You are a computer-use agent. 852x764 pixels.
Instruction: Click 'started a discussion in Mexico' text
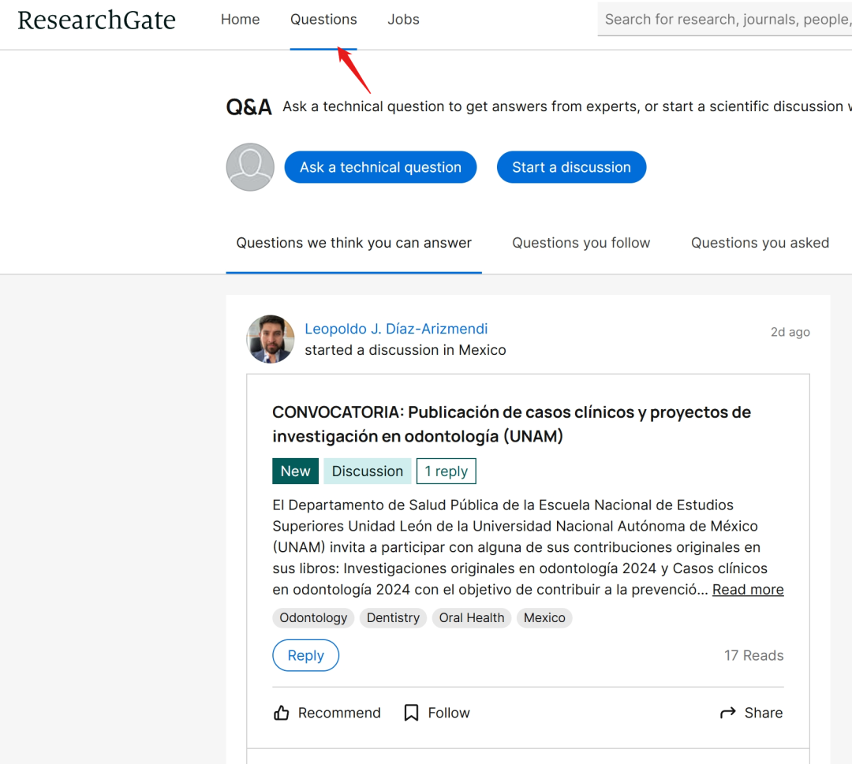pos(405,350)
